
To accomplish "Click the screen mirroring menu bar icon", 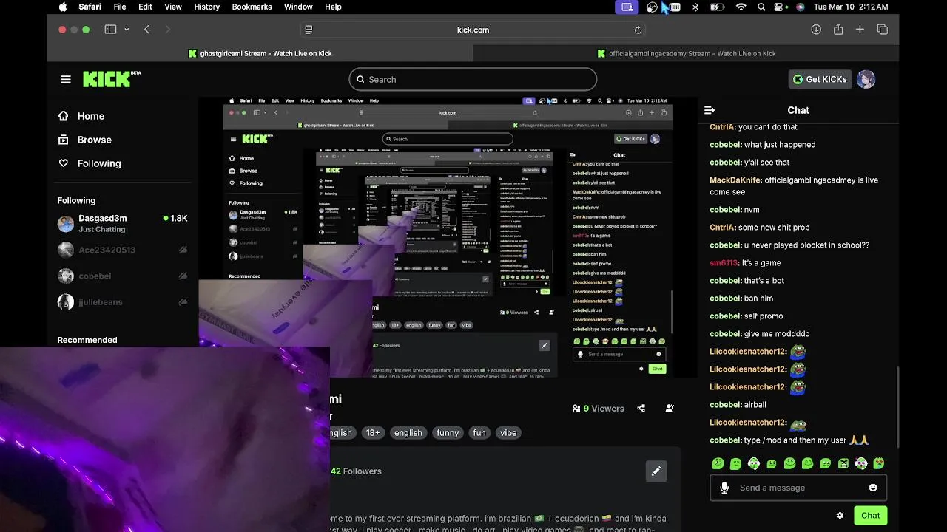I will point(627,7).
